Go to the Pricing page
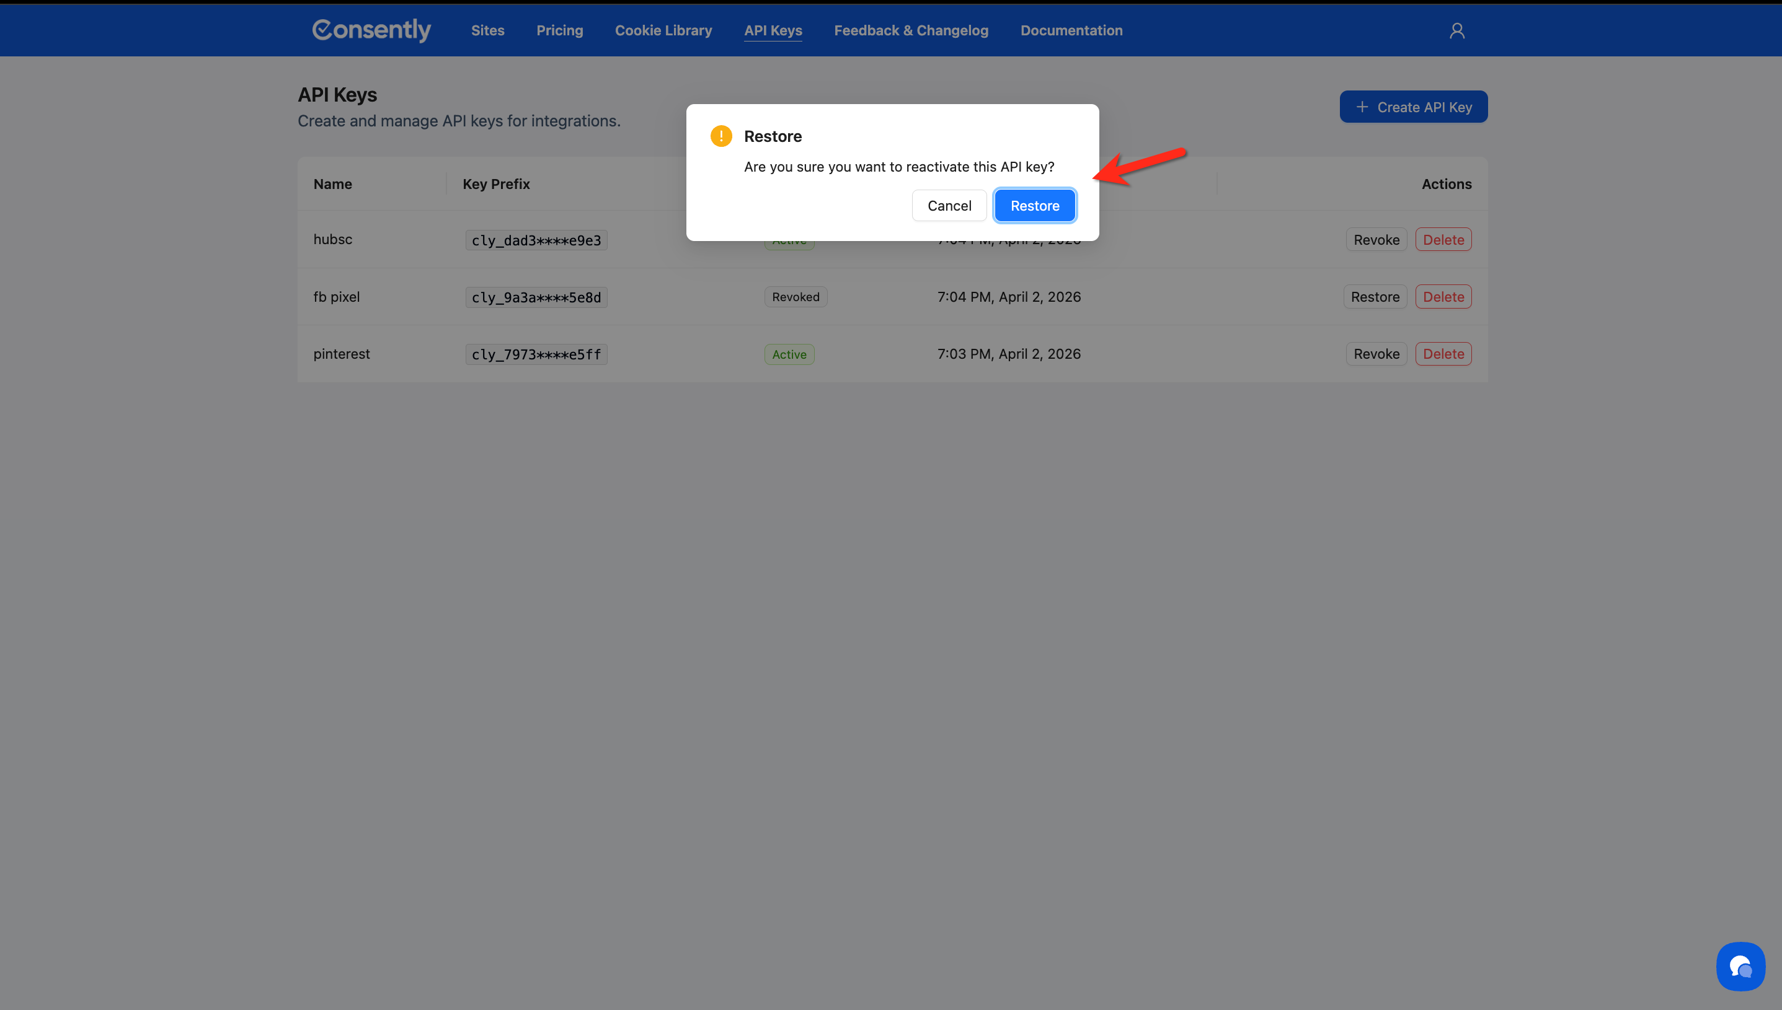Image resolution: width=1782 pixels, height=1010 pixels. pos(559,30)
